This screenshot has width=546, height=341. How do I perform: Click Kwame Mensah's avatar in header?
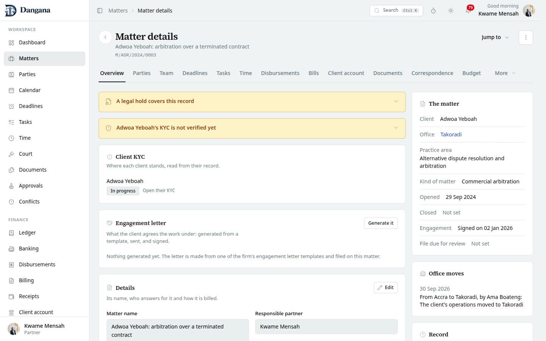pos(529,11)
